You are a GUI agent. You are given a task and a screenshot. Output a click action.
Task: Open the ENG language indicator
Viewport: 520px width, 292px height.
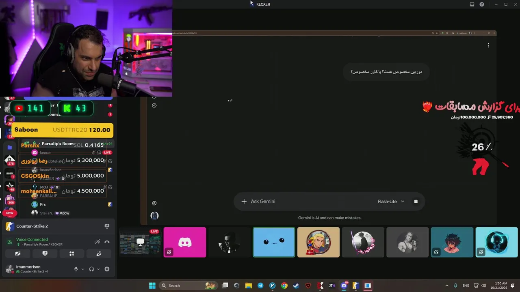(466, 286)
